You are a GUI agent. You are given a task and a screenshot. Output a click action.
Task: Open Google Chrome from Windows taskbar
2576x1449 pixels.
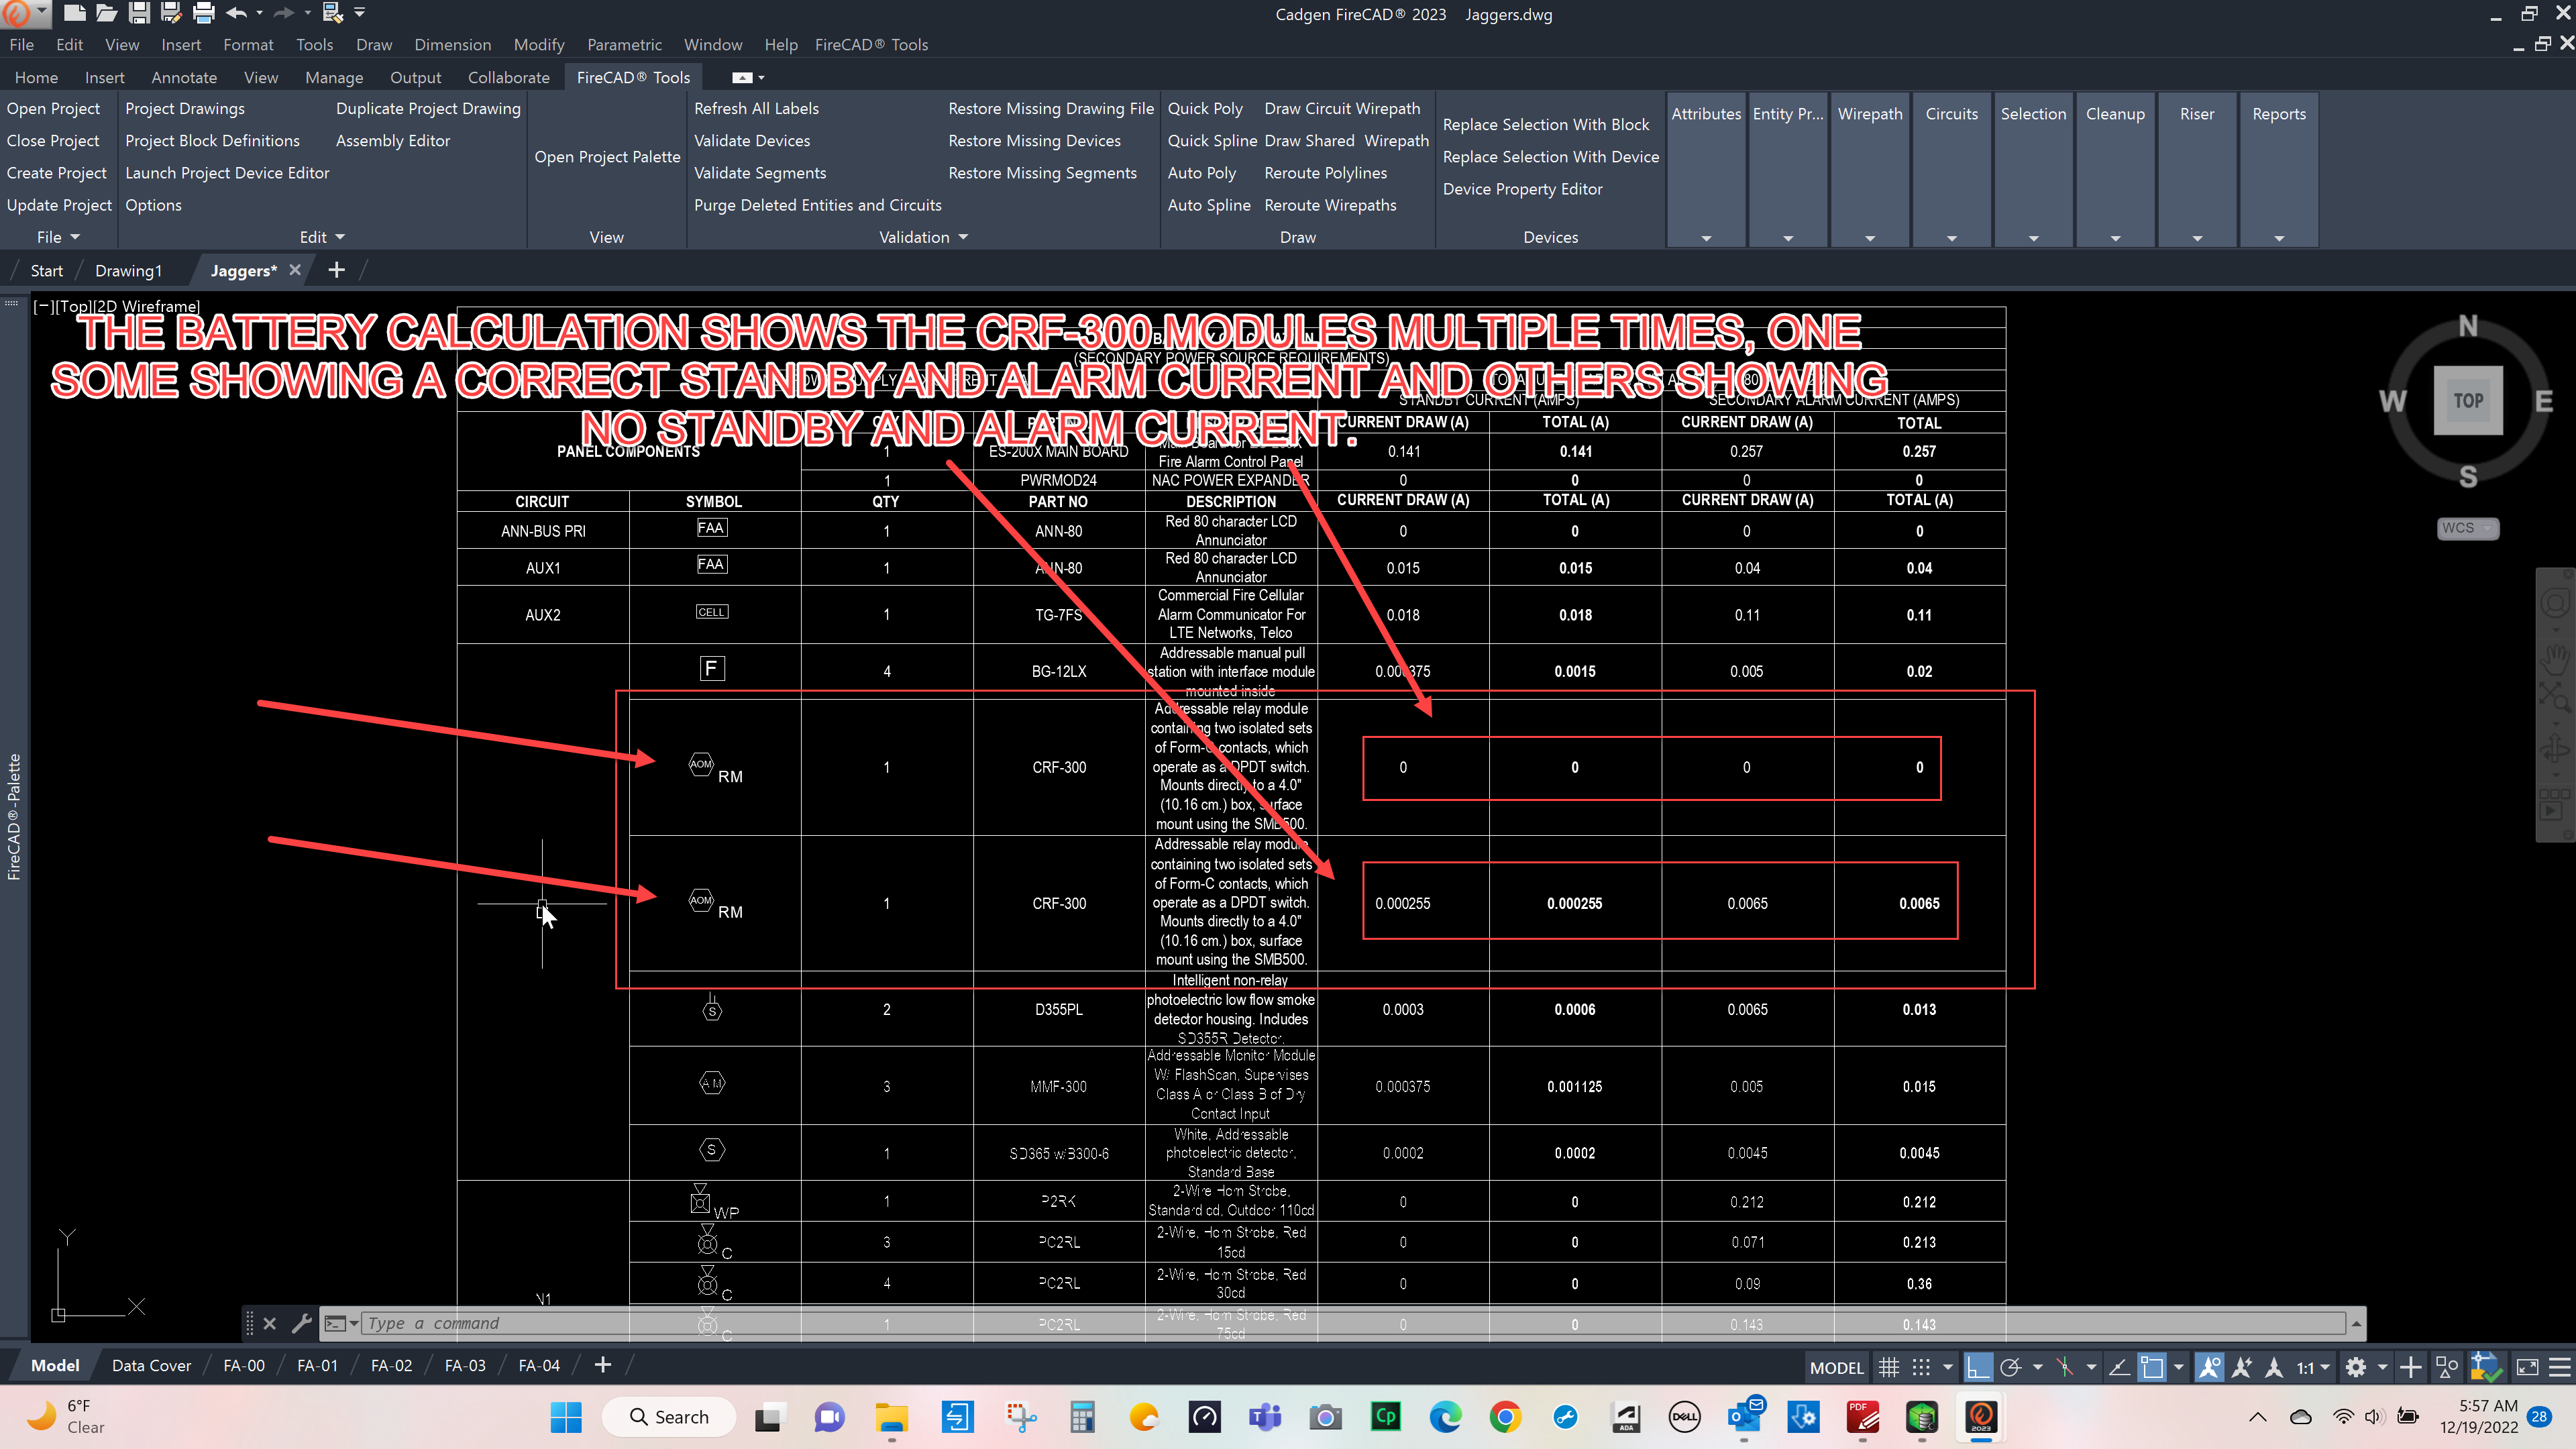(x=1505, y=1416)
